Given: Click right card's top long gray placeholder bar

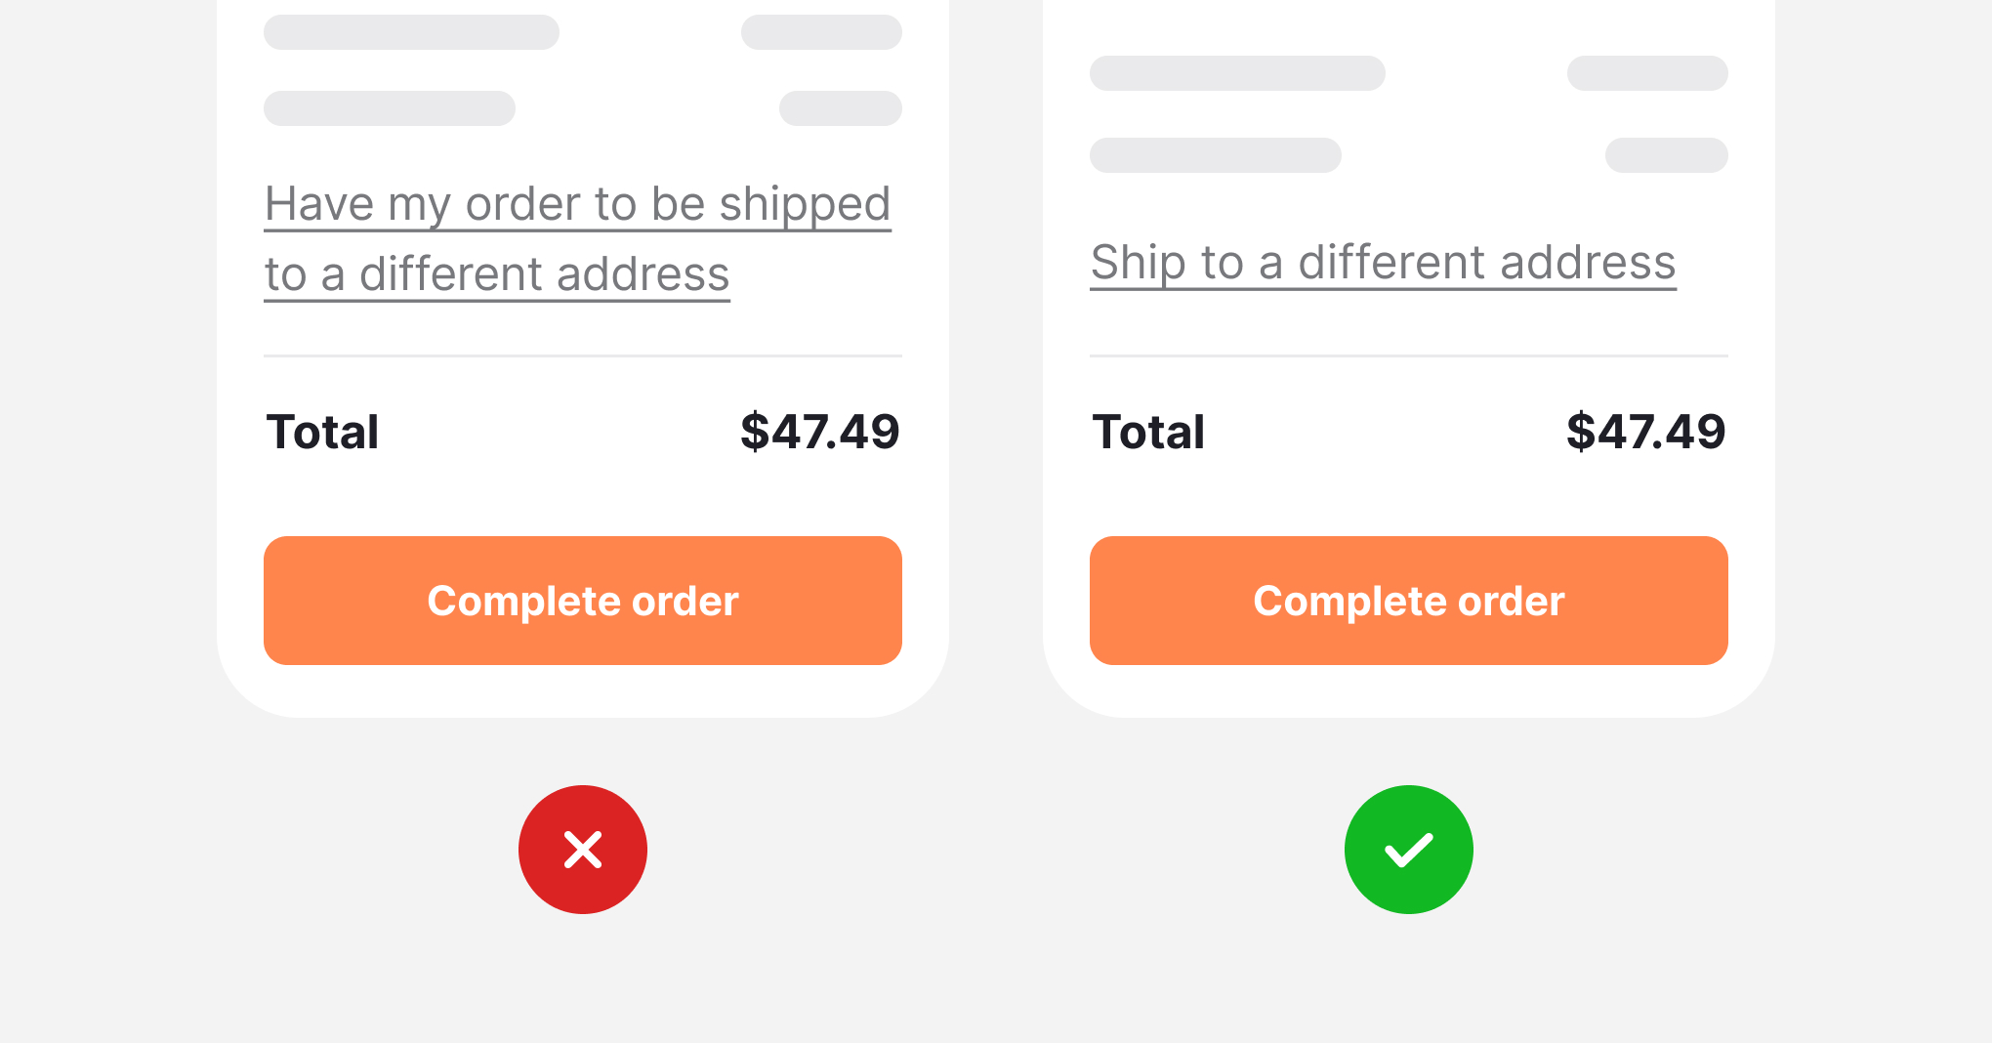Looking at the screenshot, I should (1237, 73).
